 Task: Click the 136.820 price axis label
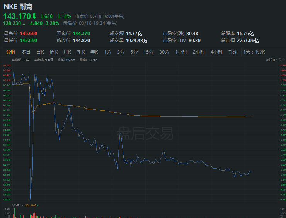(7, 199)
